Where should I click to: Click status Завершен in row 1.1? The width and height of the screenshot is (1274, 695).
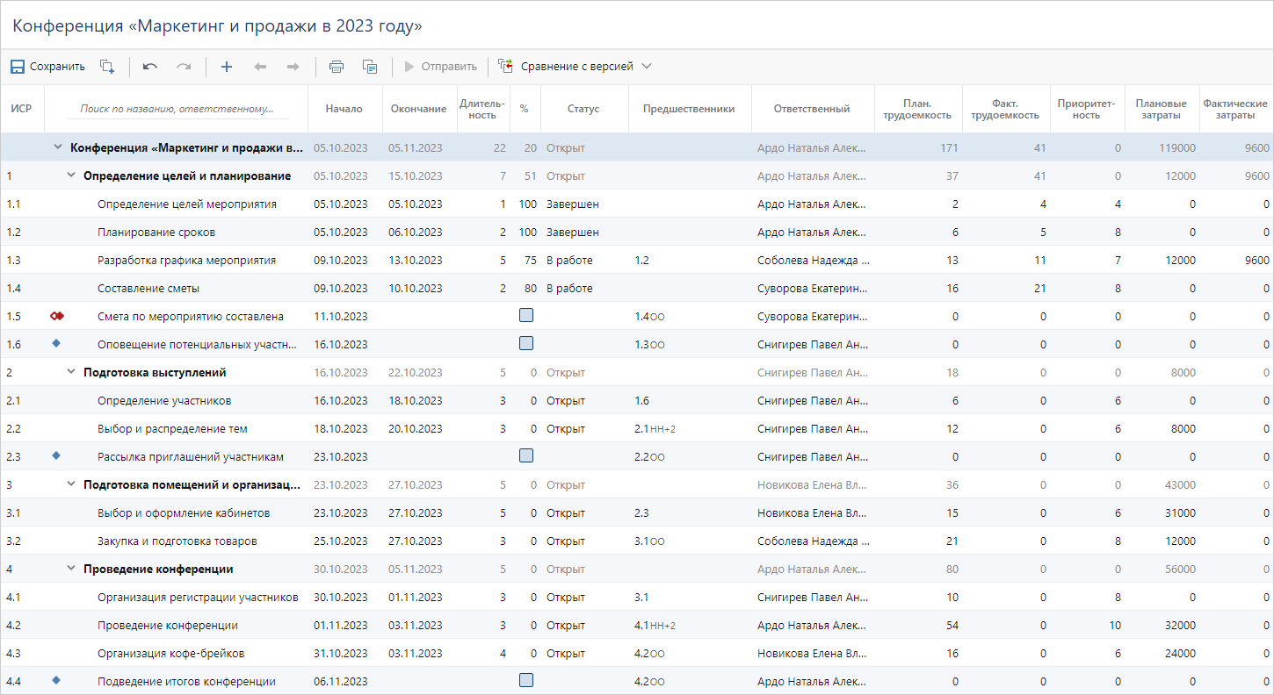[573, 204]
